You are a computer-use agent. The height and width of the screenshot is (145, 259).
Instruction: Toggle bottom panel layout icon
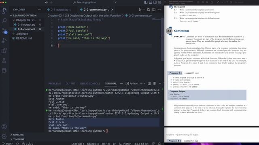click(x=150, y=2)
